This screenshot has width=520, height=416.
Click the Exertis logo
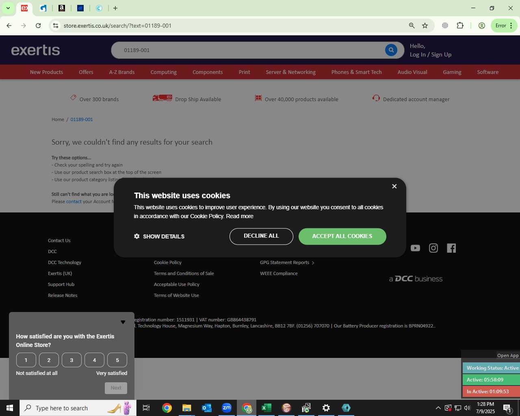point(36,50)
